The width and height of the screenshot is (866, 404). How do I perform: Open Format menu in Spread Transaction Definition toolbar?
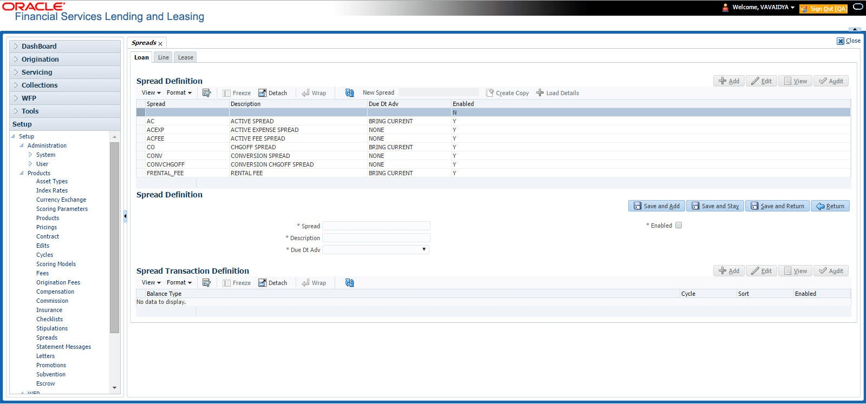tap(179, 283)
